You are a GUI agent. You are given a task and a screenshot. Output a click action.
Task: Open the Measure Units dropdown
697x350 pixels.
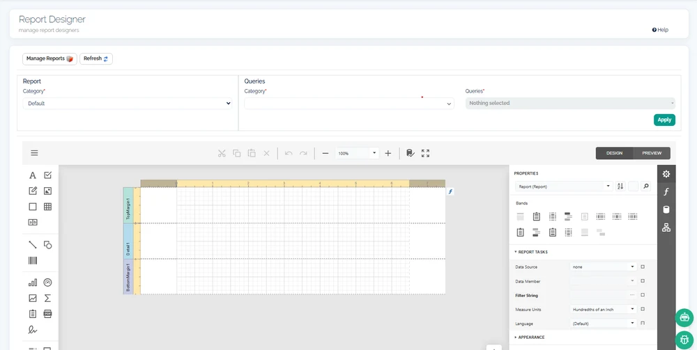[x=604, y=309]
